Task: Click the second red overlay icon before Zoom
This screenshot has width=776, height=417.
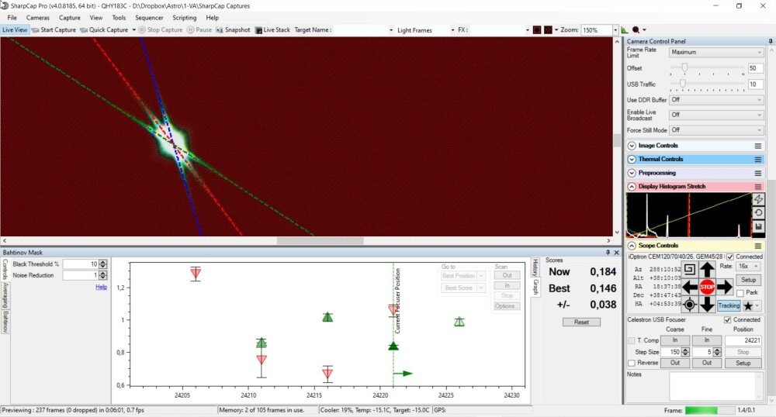Action: point(548,30)
